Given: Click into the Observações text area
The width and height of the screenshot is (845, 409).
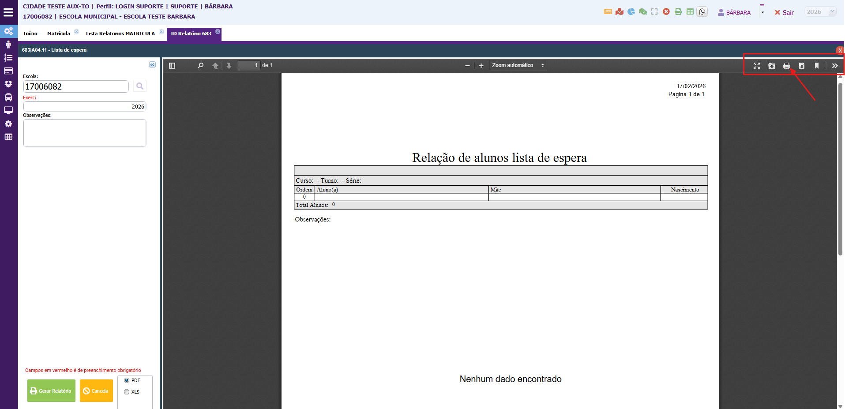Looking at the screenshot, I should pyautogui.click(x=84, y=133).
